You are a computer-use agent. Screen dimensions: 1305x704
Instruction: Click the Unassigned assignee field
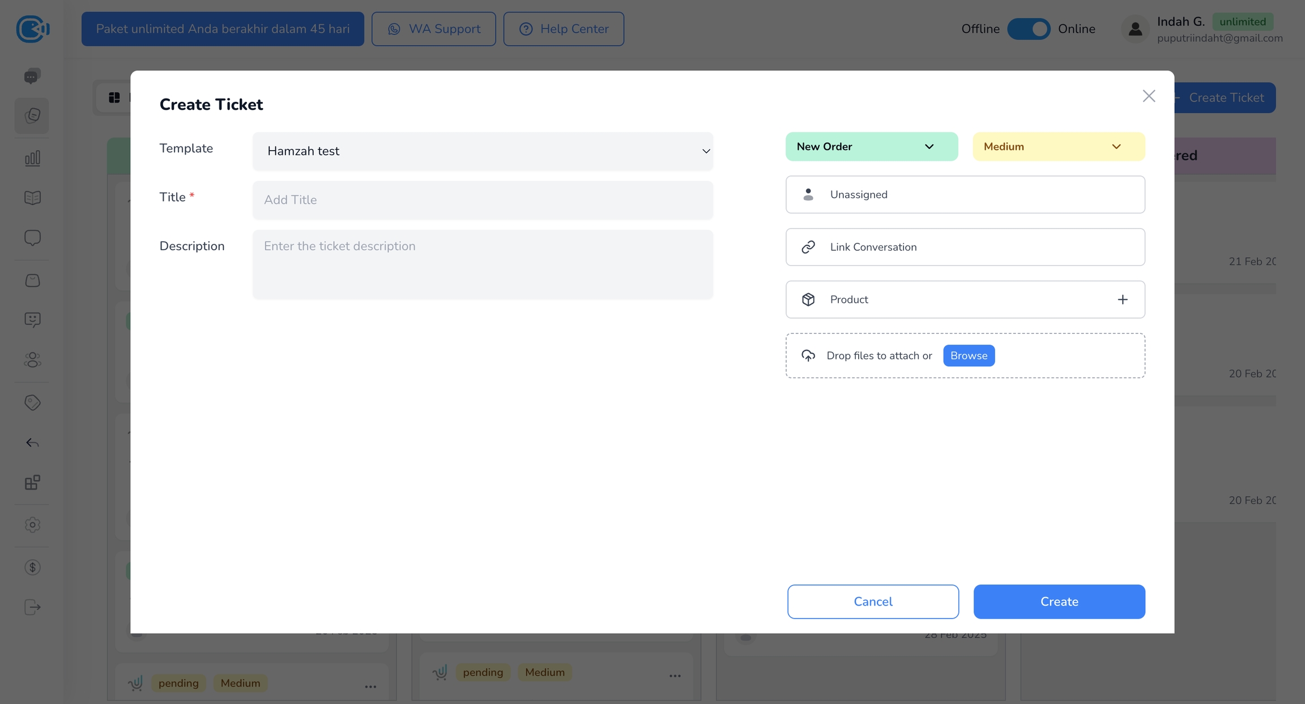[x=965, y=195]
